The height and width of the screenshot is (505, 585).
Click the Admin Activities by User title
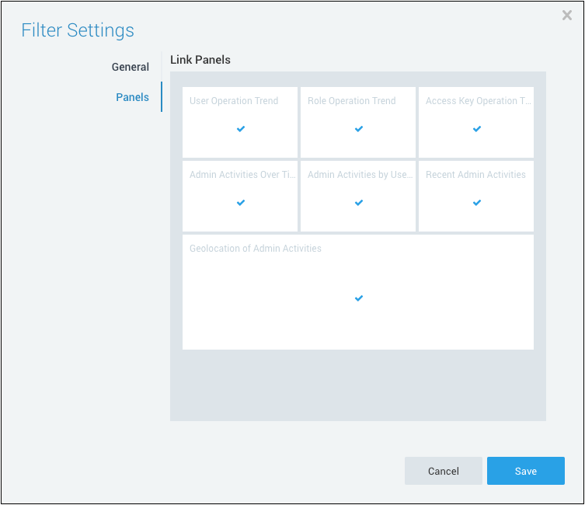[360, 175]
